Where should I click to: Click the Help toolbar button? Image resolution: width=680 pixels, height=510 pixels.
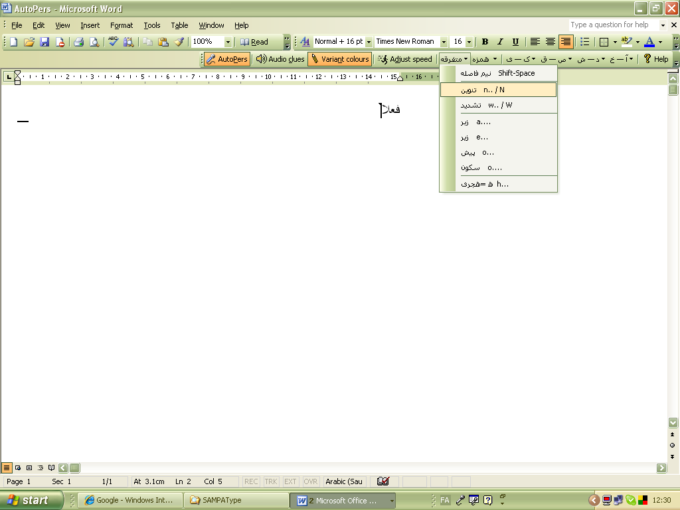[655, 58]
